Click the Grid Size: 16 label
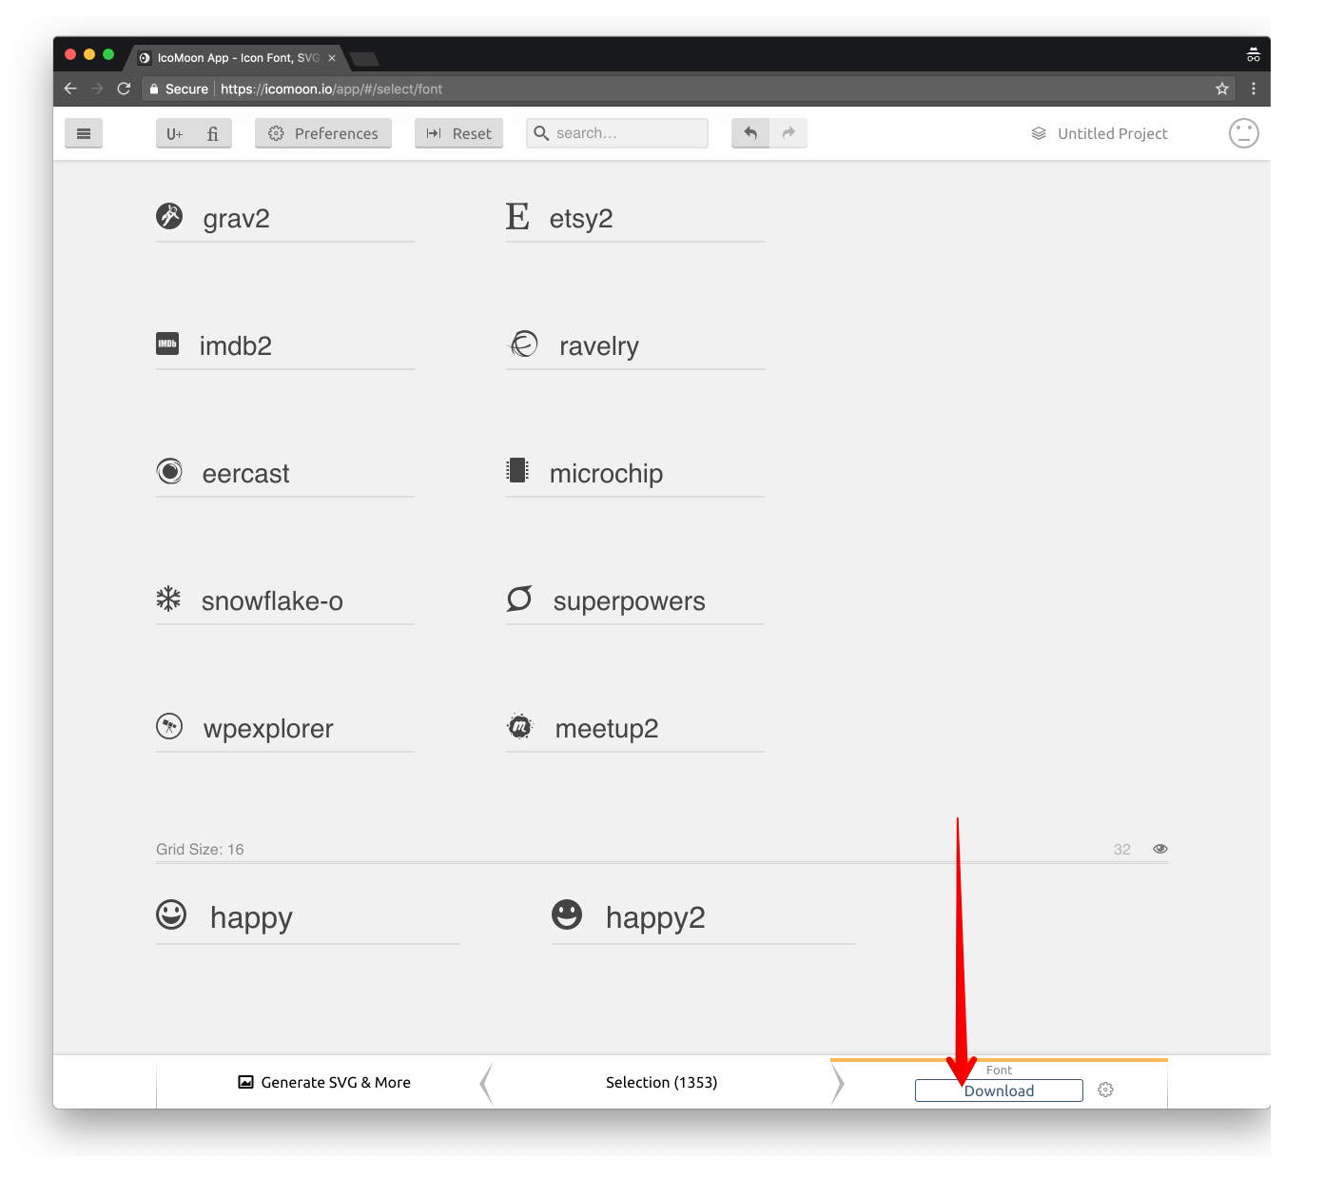This screenshot has width=1324, height=1179. click(200, 849)
